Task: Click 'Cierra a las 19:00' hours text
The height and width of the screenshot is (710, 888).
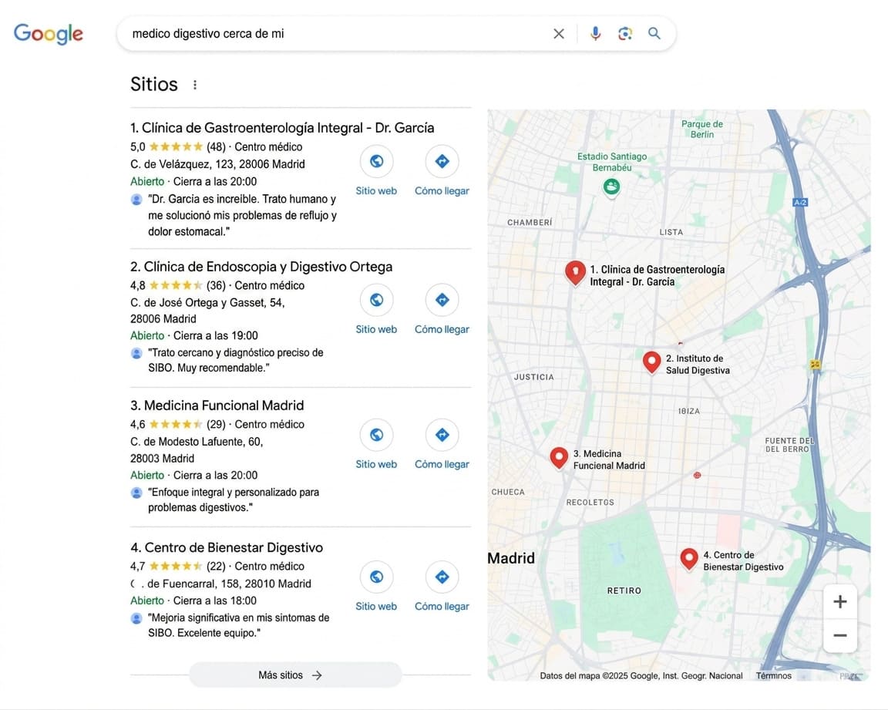Action: 215,336
